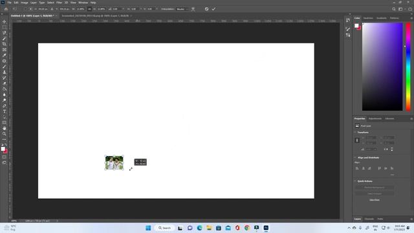This screenshot has height=233, width=414.
Task: Open Chrome from the taskbar
Action: point(247,228)
